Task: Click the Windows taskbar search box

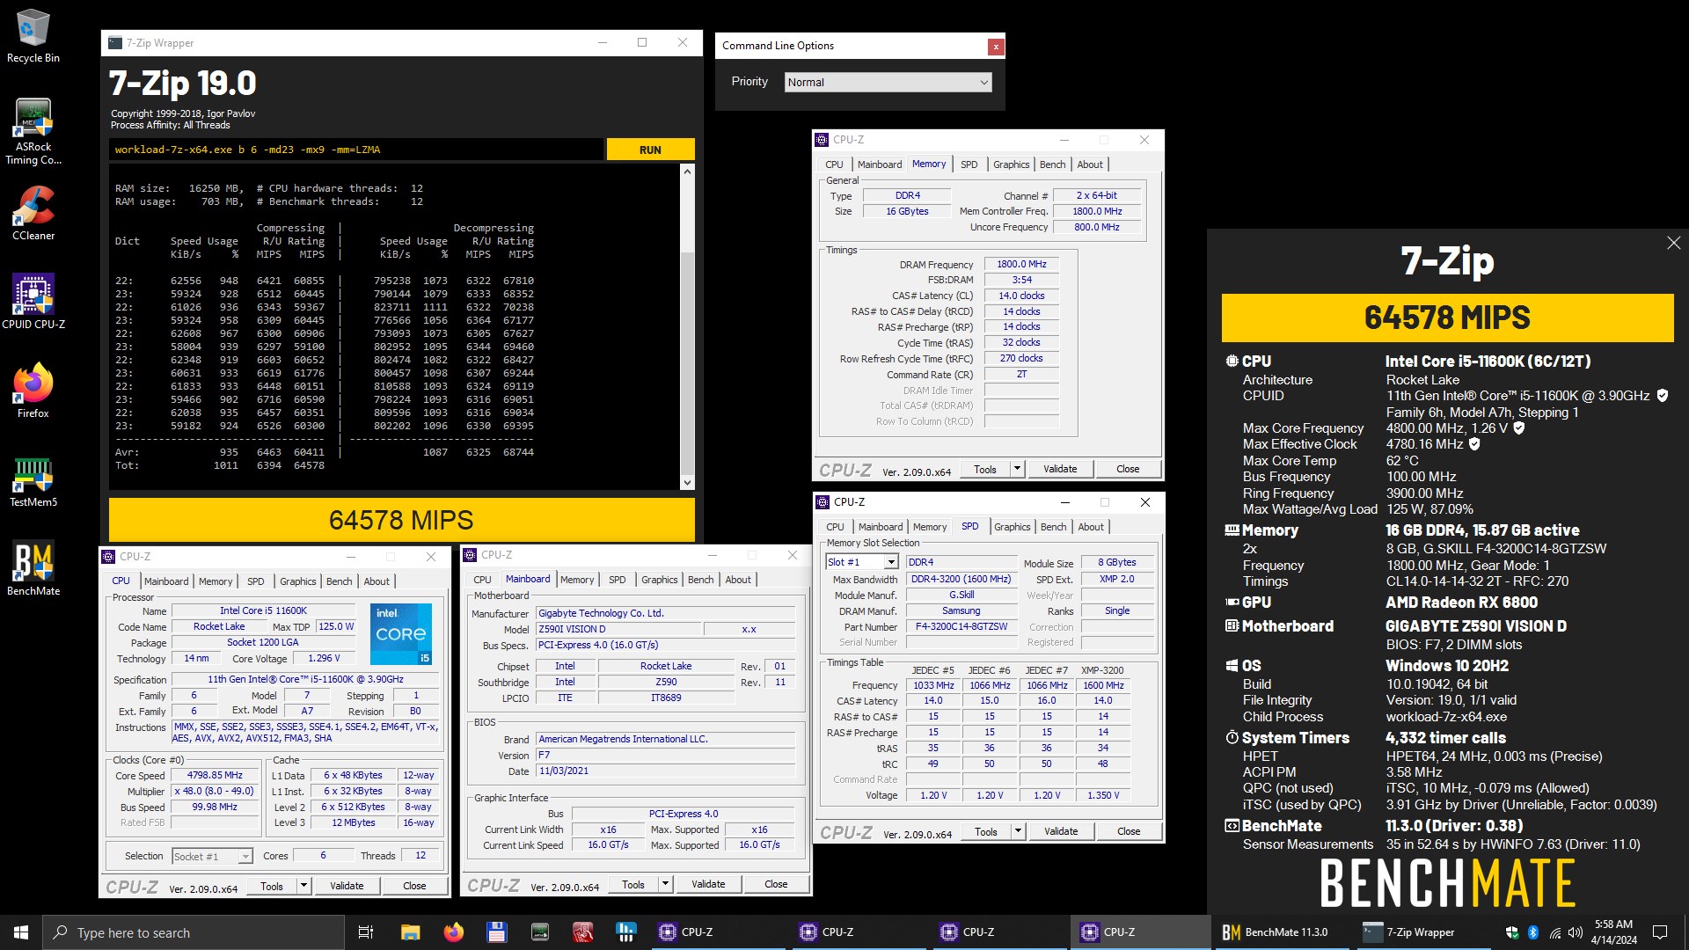Action: (194, 932)
